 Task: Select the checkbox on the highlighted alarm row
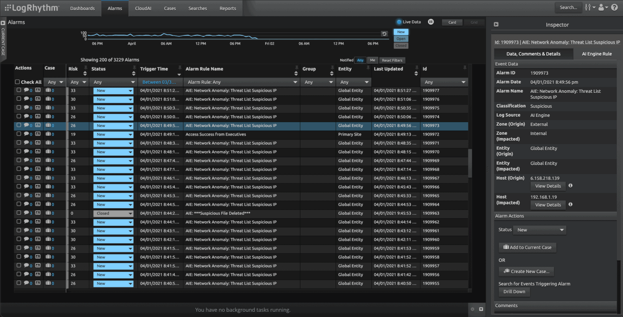pyautogui.click(x=18, y=125)
